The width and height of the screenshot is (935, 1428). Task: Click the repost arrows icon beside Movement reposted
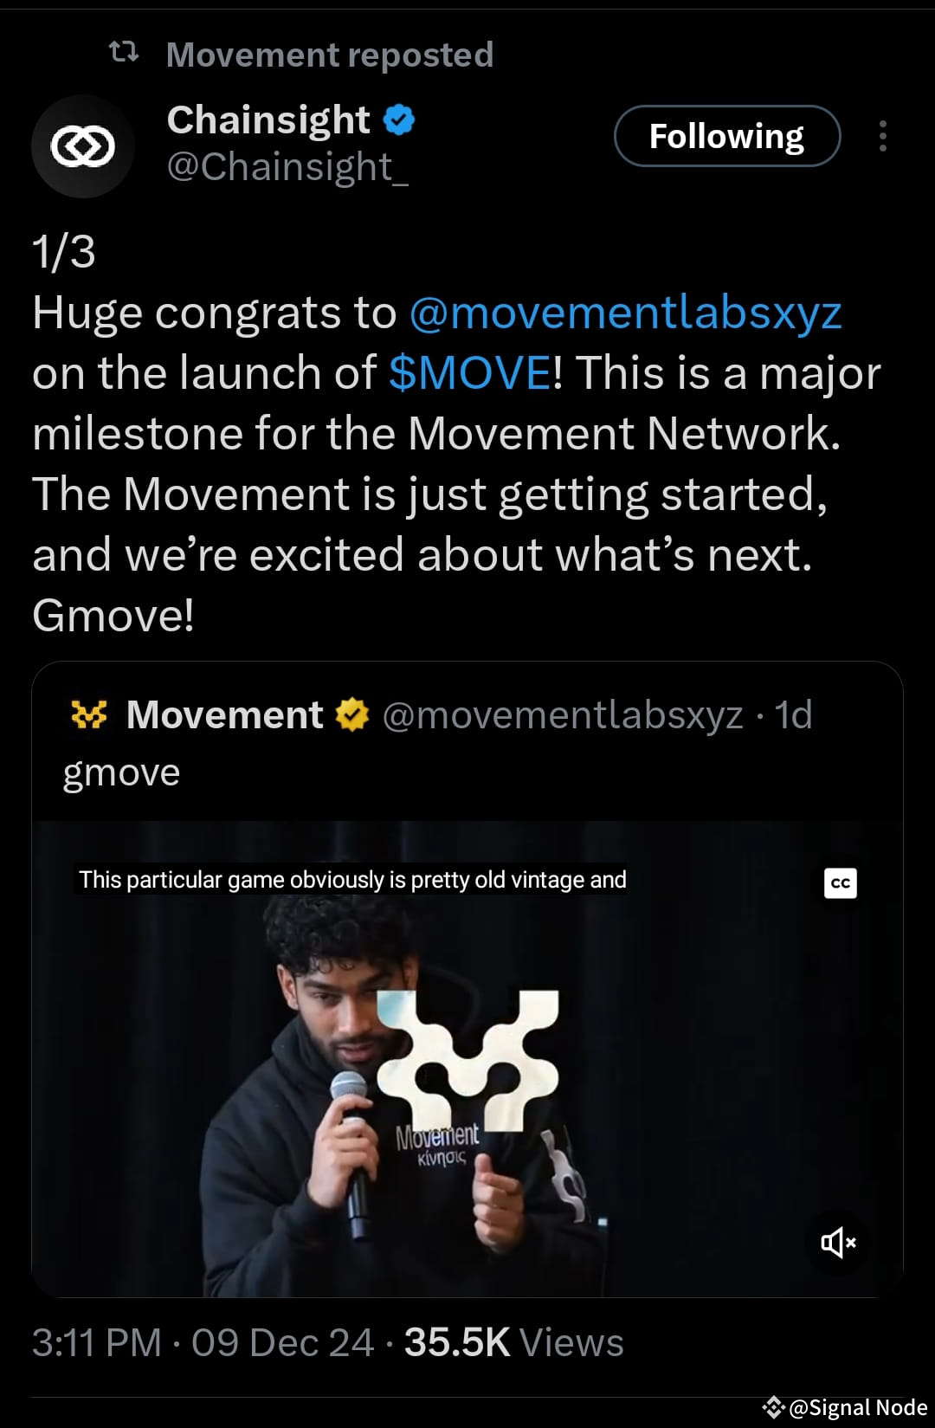click(x=126, y=54)
